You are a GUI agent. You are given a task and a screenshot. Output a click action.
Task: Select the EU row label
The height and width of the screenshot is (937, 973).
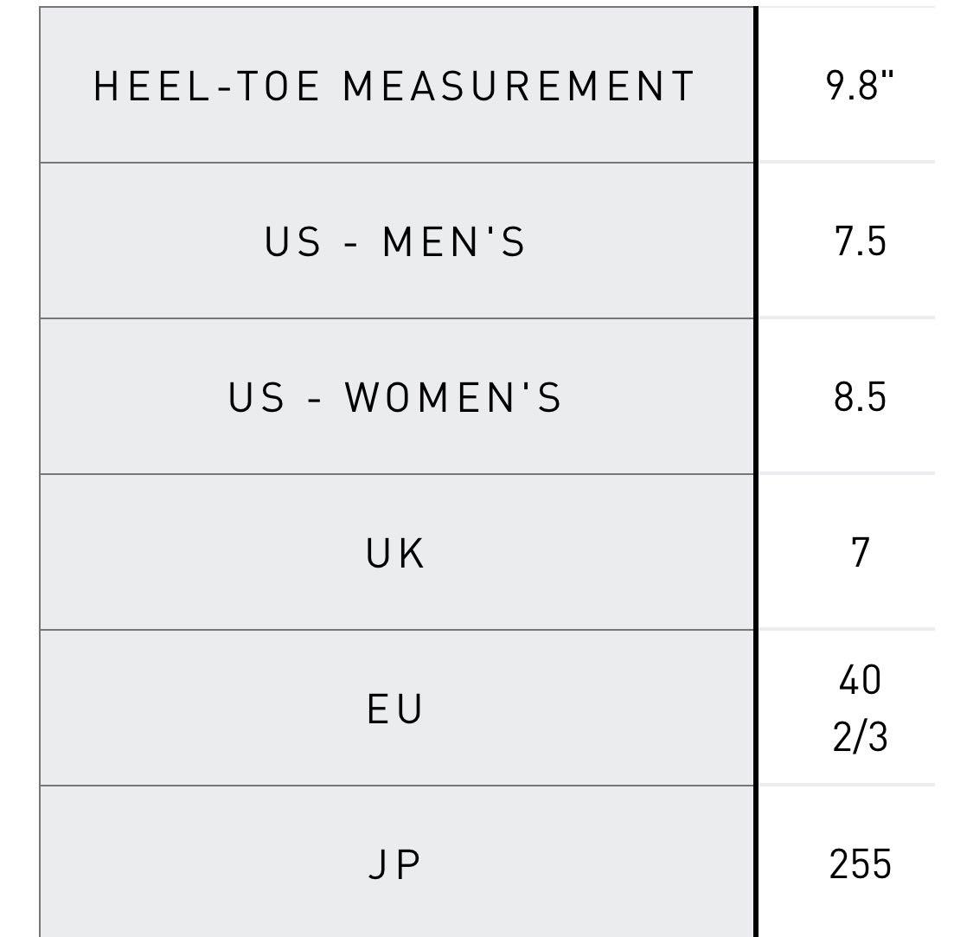point(394,709)
